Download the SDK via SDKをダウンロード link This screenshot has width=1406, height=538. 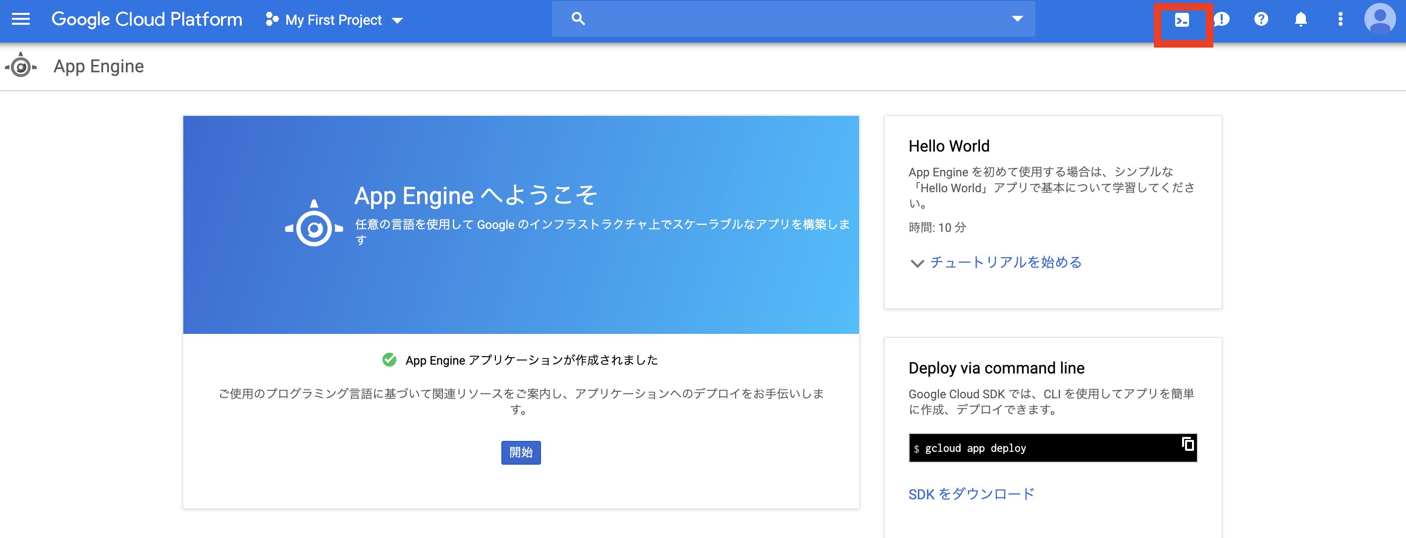click(x=972, y=493)
